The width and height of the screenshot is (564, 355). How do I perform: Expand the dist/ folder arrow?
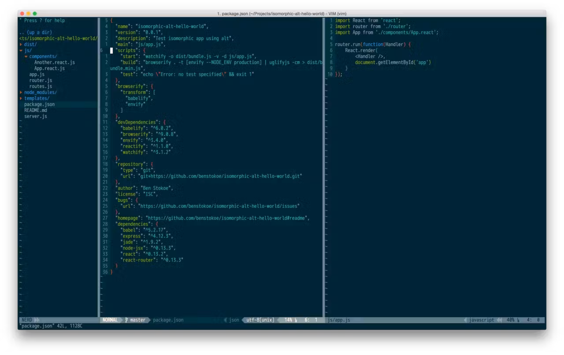[21, 44]
